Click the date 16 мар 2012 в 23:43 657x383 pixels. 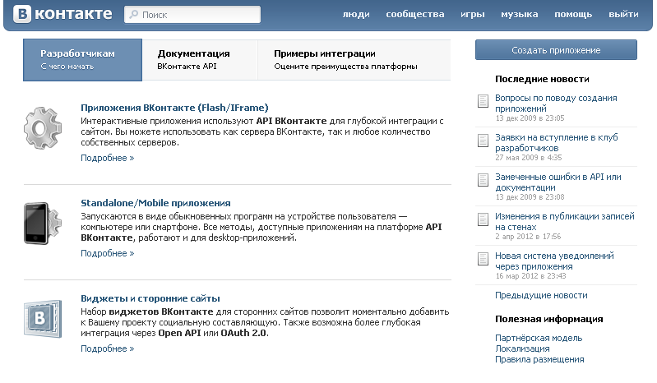tap(531, 276)
